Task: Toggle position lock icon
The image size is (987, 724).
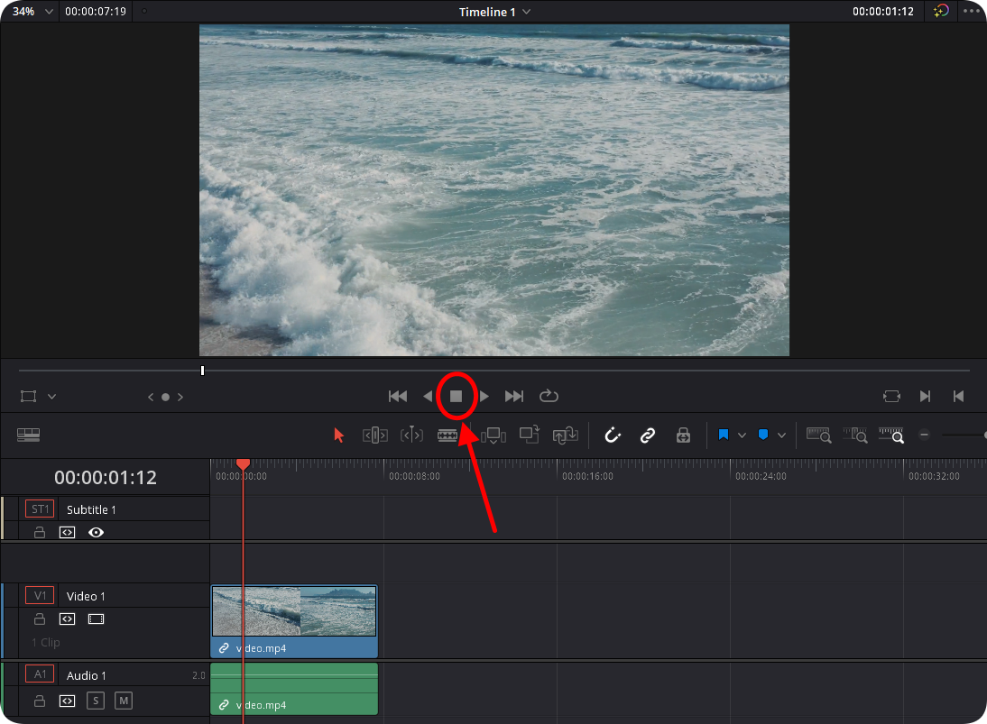Action: [x=683, y=435]
